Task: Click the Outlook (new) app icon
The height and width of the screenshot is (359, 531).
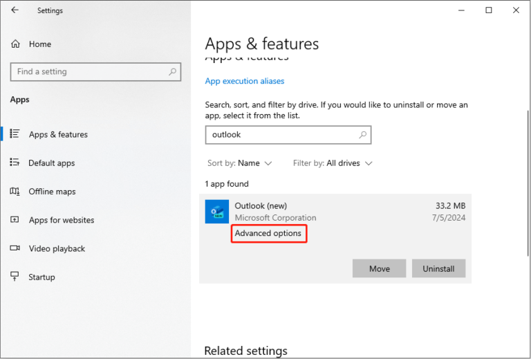Action: click(216, 212)
